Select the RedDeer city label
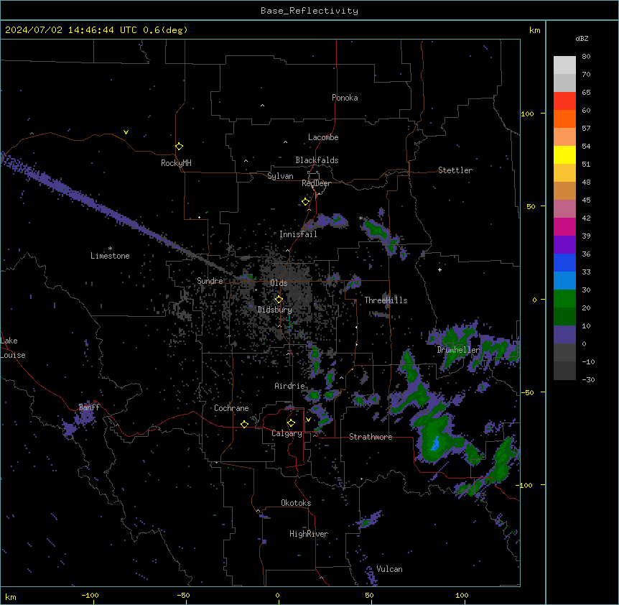This screenshot has height=605, width=619. [316, 183]
